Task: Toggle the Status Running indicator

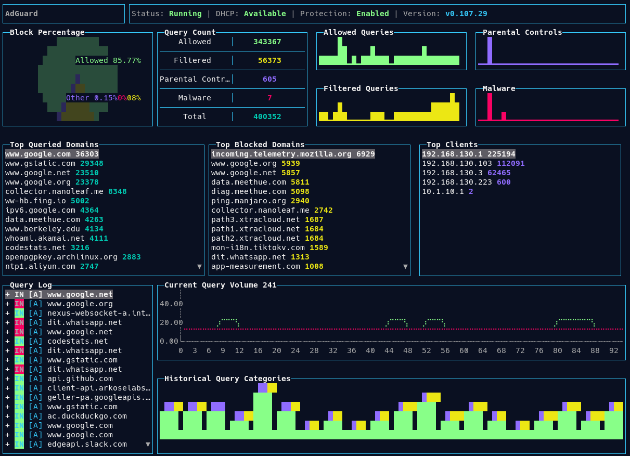Action: point(185,14)
